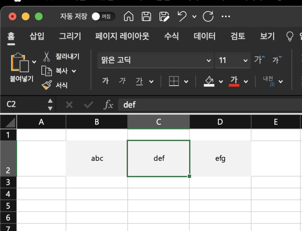This screenshot has width=302, height=231.
Task: Open the more options ellipsis
Action: [226, 17]
